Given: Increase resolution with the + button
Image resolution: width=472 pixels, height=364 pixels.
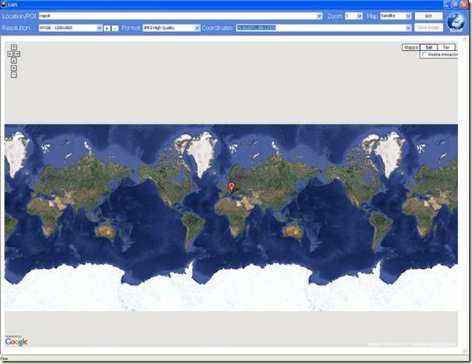Looking at the screenshot, I should point(107,28).
